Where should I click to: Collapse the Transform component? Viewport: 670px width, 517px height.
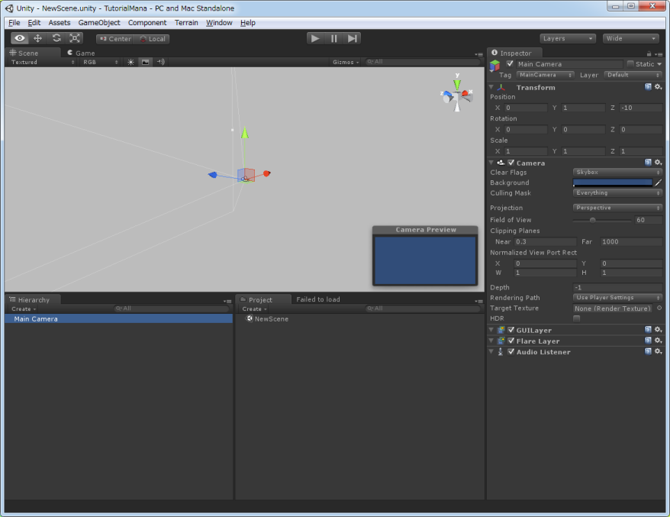click(x=491, y=87)
